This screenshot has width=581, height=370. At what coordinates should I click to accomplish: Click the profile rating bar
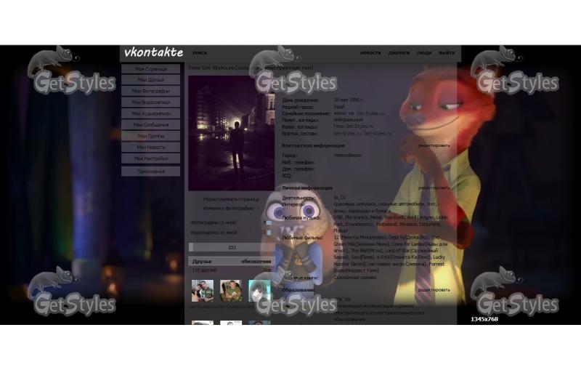232,247
